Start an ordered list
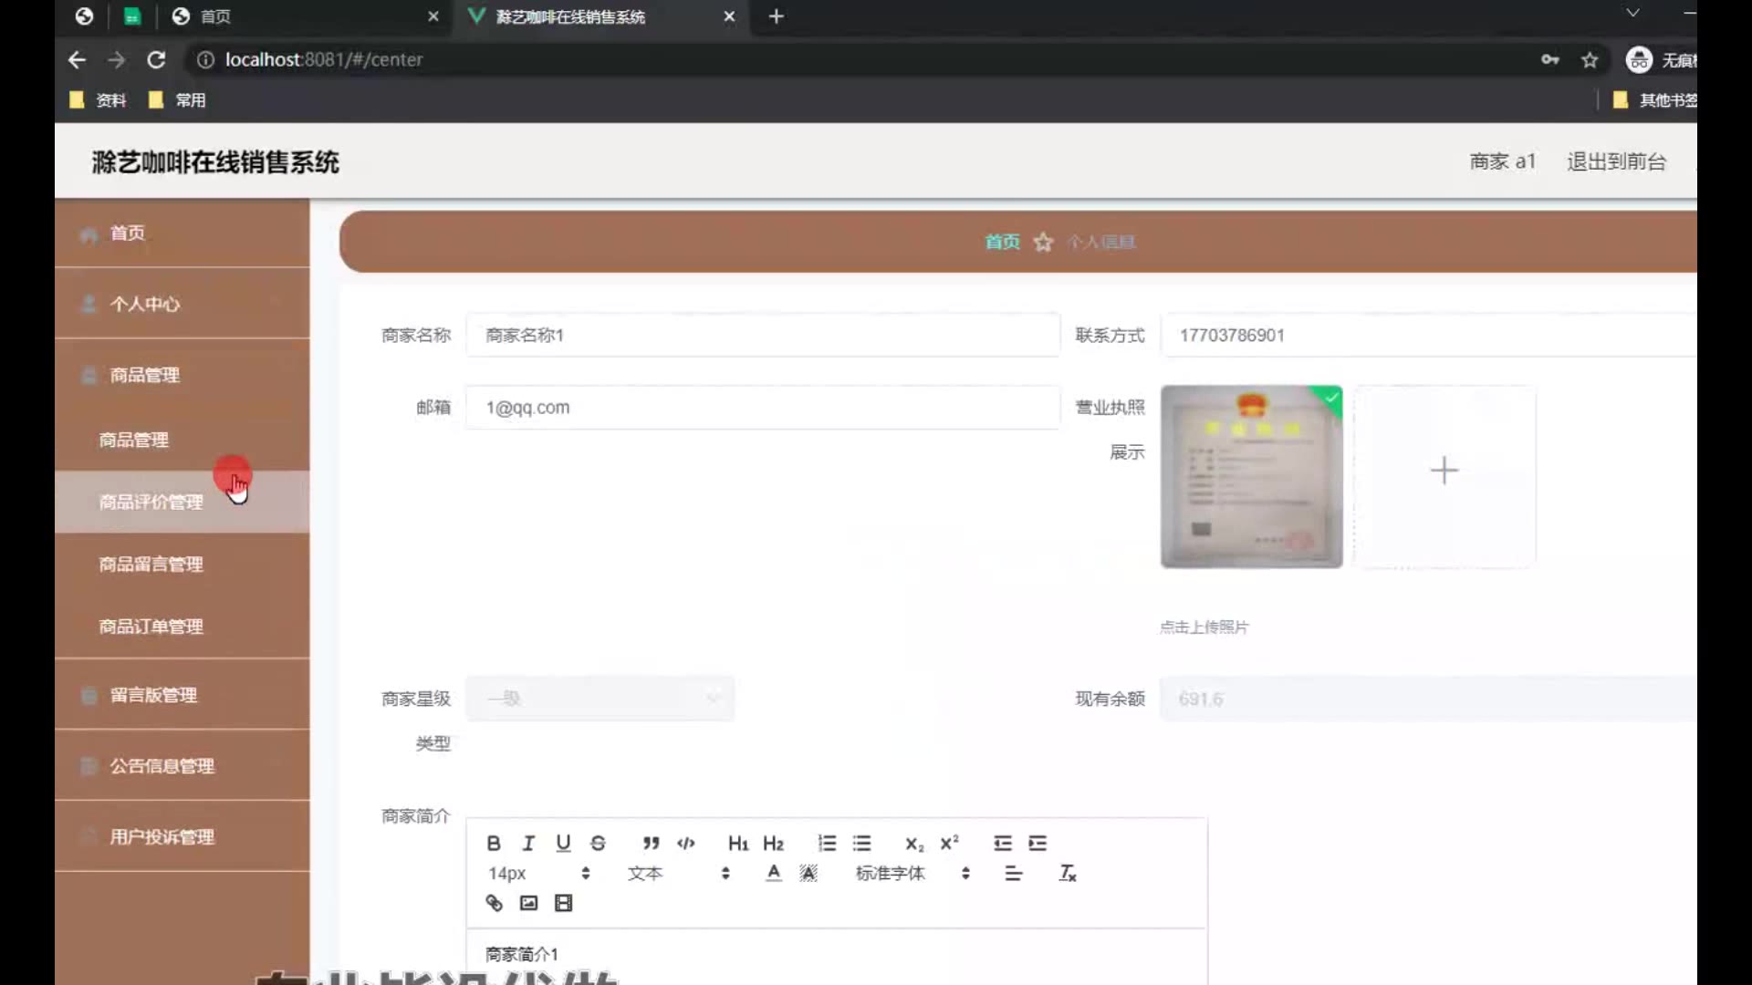Image resolution: width=1752 pixels, height=985 pixels. coord(827,843)
